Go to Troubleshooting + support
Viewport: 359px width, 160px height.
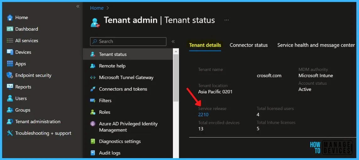[x=43, y=133]
